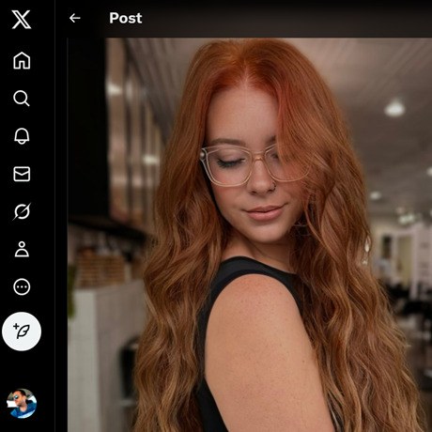Open the Search and Explore page
Screen dimensions: 432x432
coord(22,99)
